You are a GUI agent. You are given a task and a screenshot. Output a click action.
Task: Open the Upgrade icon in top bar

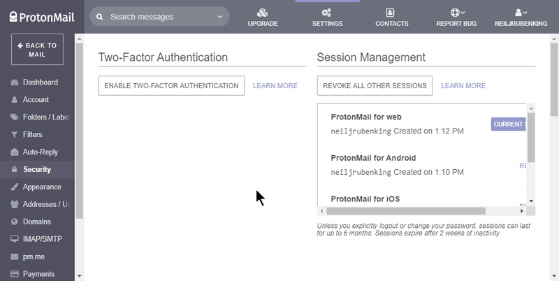263,13
